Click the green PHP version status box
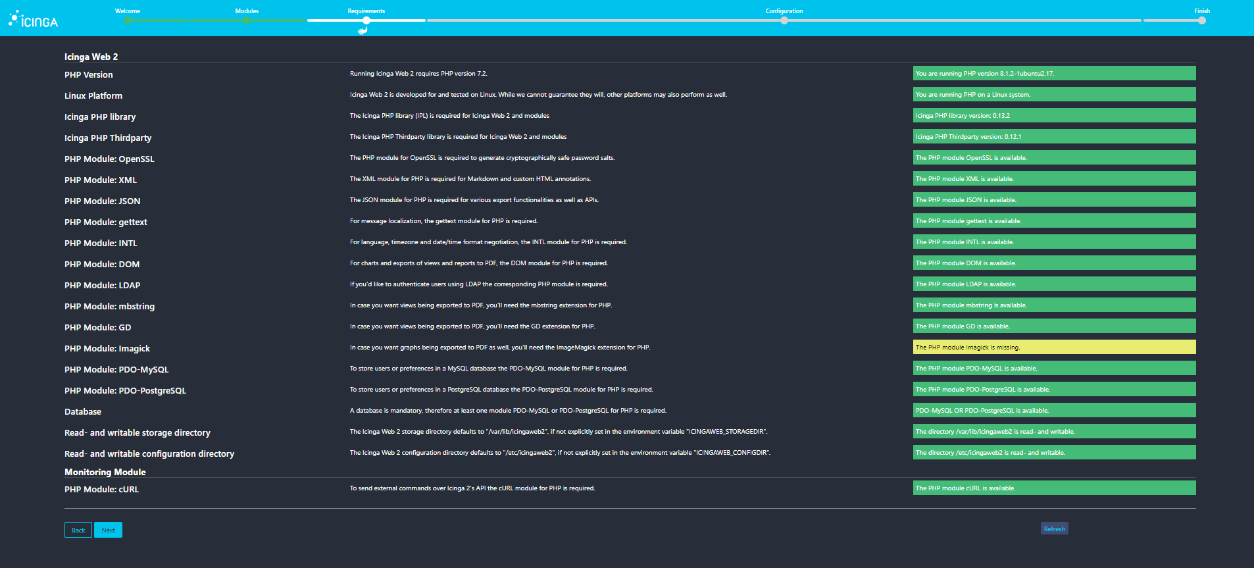This screenshot has width=1254, height=568. [x=1054, y=74]
